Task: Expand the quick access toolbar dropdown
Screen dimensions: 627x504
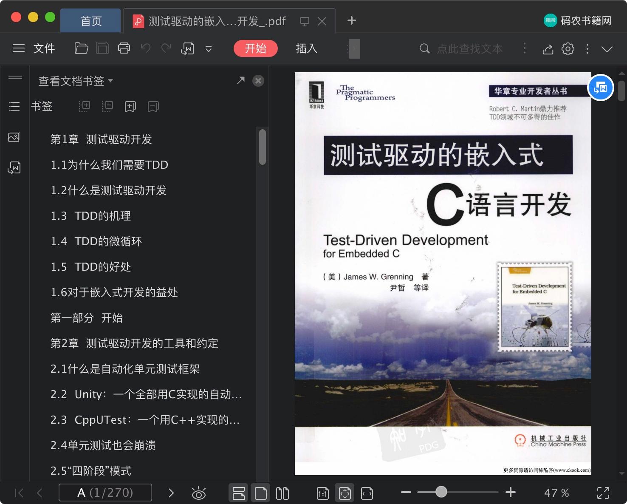Action: tap(209, 49)
